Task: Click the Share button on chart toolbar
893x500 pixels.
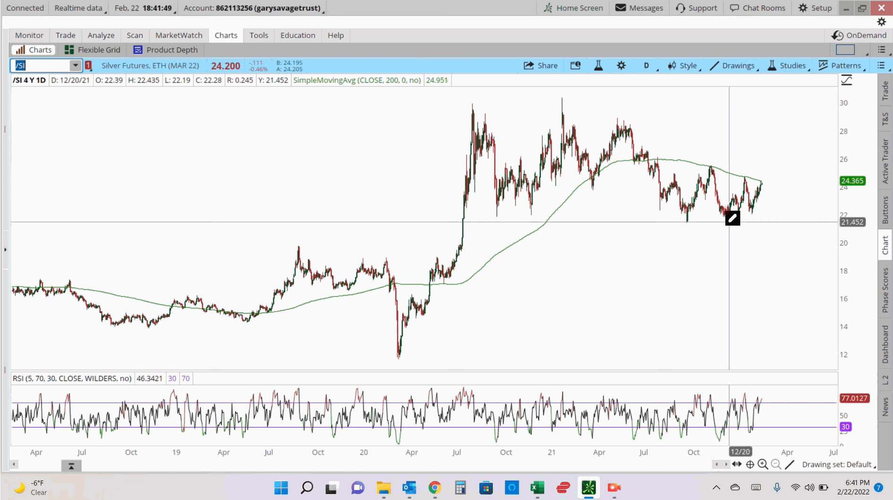Action: 540,66
